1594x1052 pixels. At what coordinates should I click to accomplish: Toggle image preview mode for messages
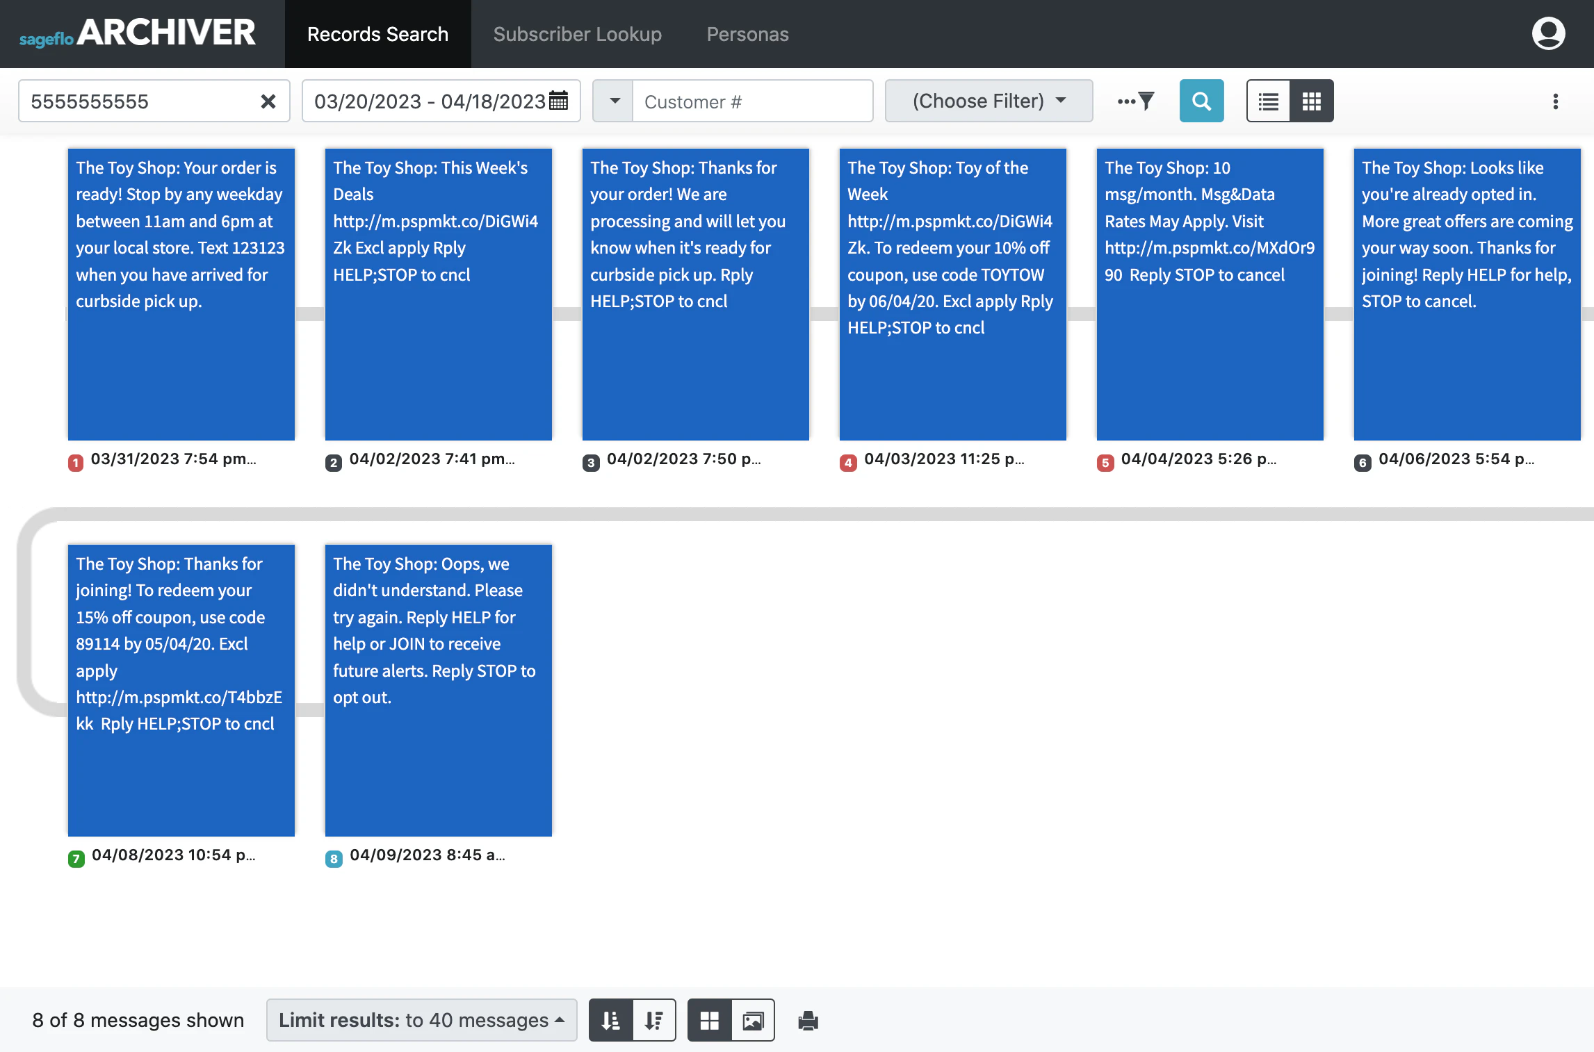753,1019
